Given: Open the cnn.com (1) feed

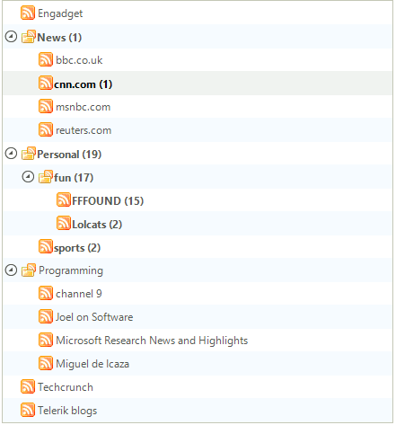Looking at the screenshot, I should [x=84, y=84].
